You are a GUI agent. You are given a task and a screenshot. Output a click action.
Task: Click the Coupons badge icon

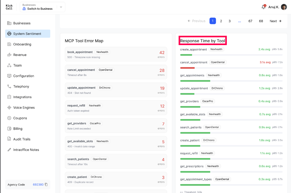pyautogui.click(x=9, y=118)
